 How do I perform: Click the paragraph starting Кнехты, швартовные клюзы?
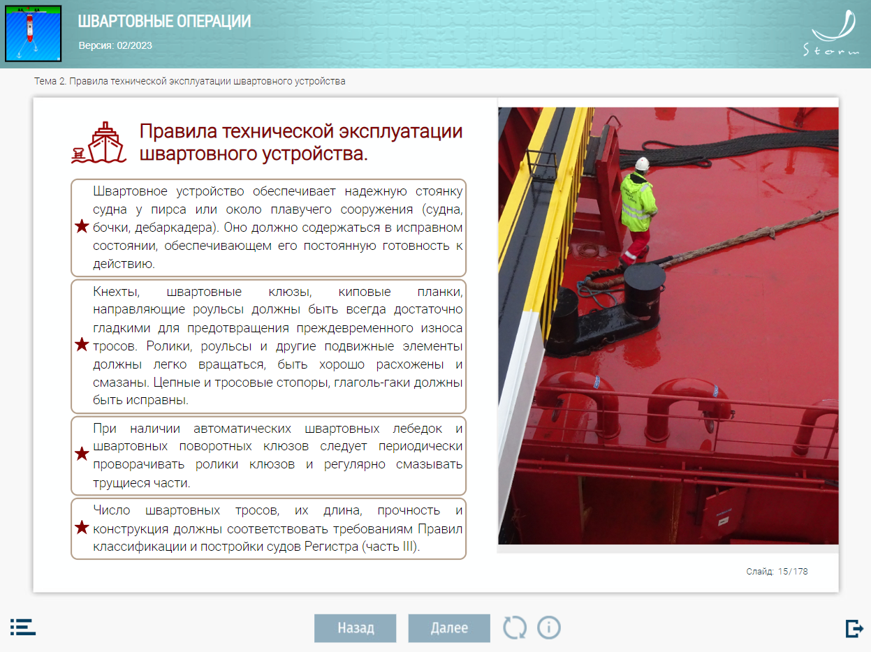coord(277,346)
